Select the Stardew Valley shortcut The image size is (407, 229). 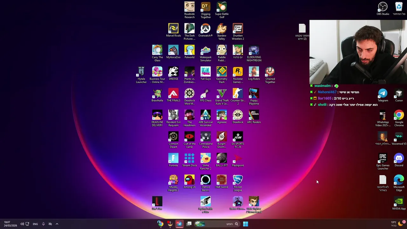[x=222, y=32]
